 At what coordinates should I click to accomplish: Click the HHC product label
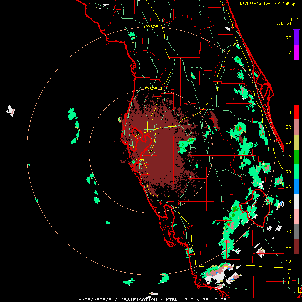pyautogui.click(x=295, y=20)
